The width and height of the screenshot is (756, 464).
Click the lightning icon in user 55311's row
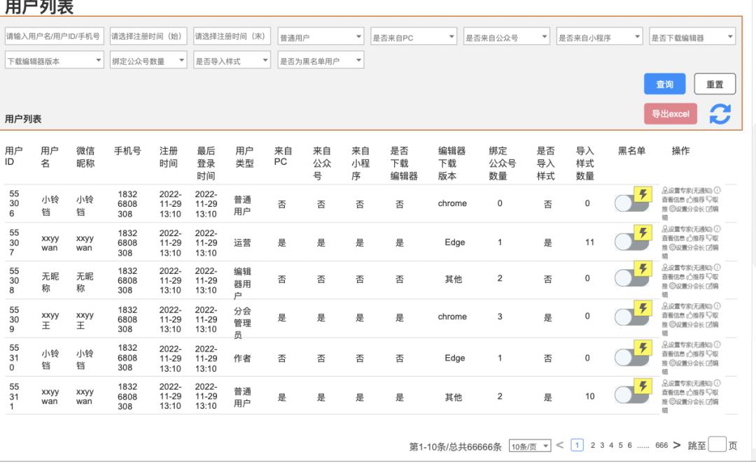(x=643, y=387)
